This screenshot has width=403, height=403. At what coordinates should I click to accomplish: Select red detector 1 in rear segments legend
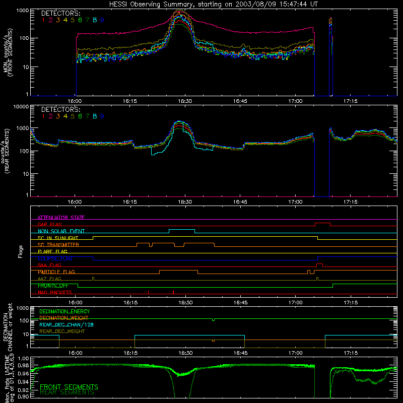point(43,116)
